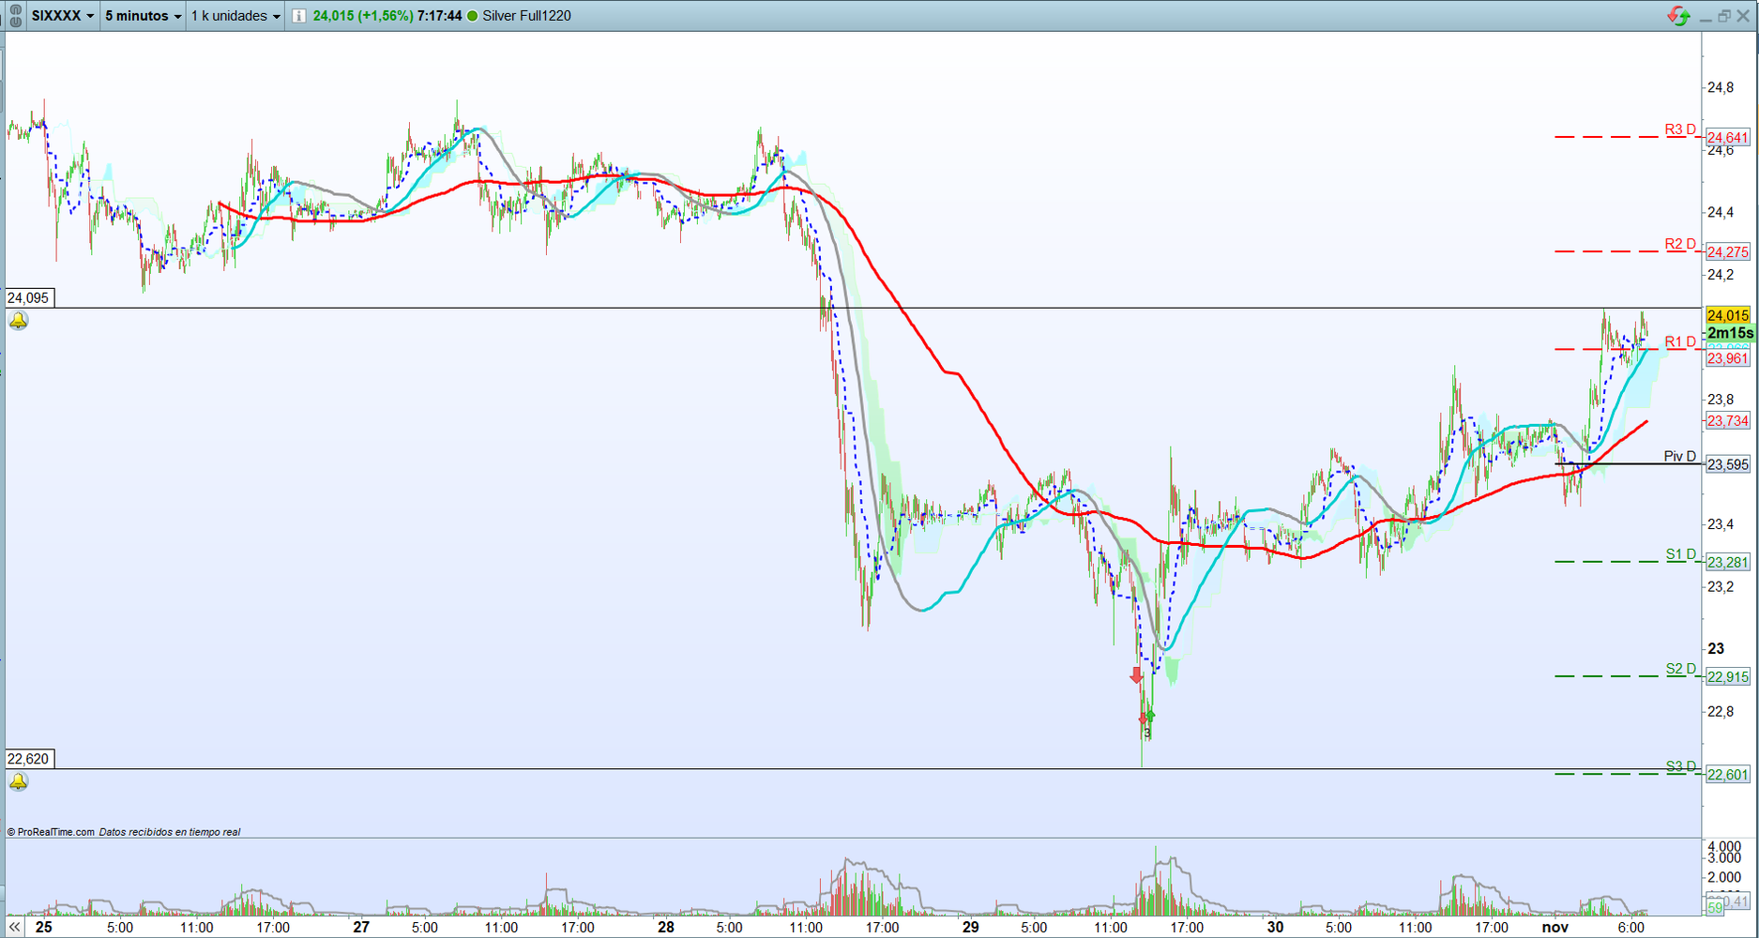This screenshot has width=1759, height=938.
Task: Click the 22,620 alert price label
Action: click(x=29, y=759)
